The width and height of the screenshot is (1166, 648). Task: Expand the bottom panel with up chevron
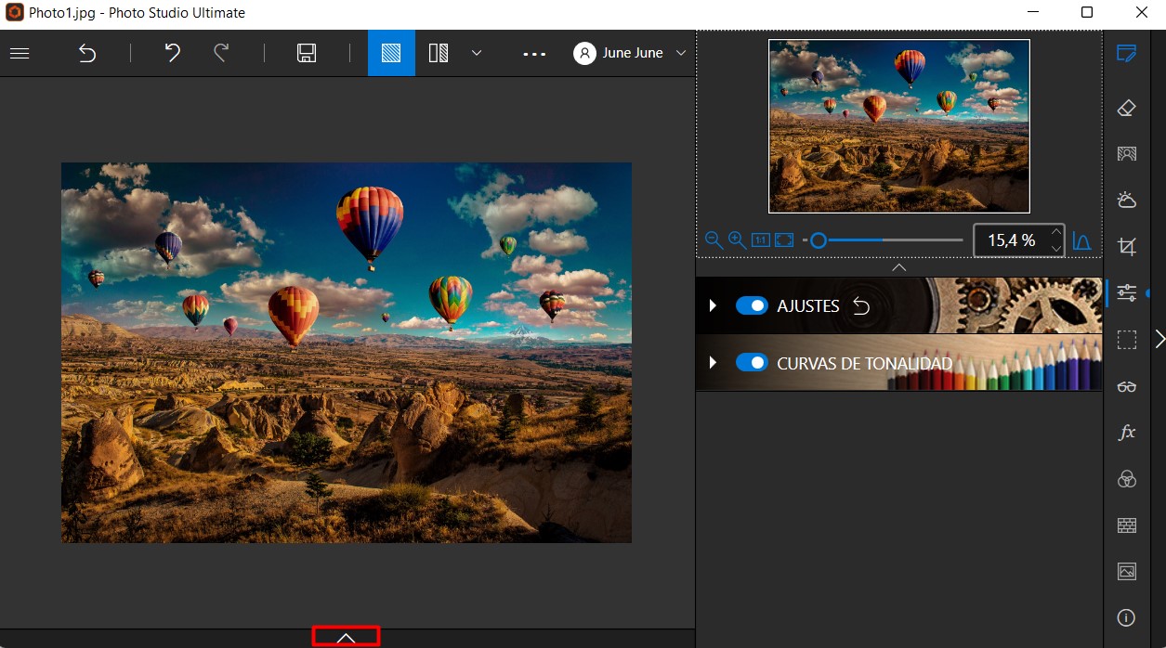pyautogui.click(x=346, y=637)
